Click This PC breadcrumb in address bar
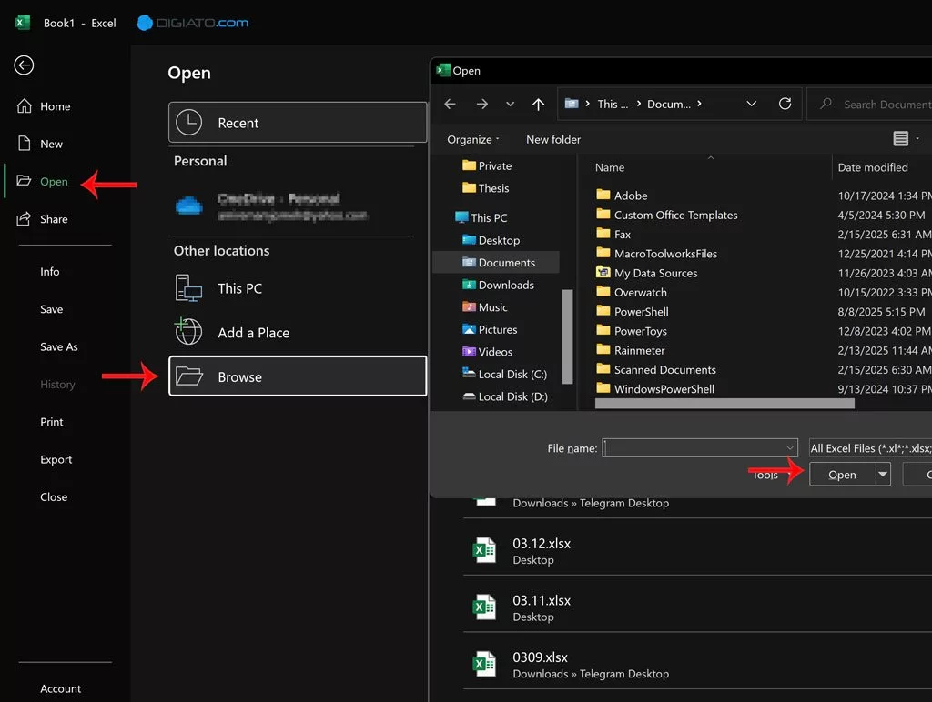Screen dimensions: 932x702 tap(613, 104)
